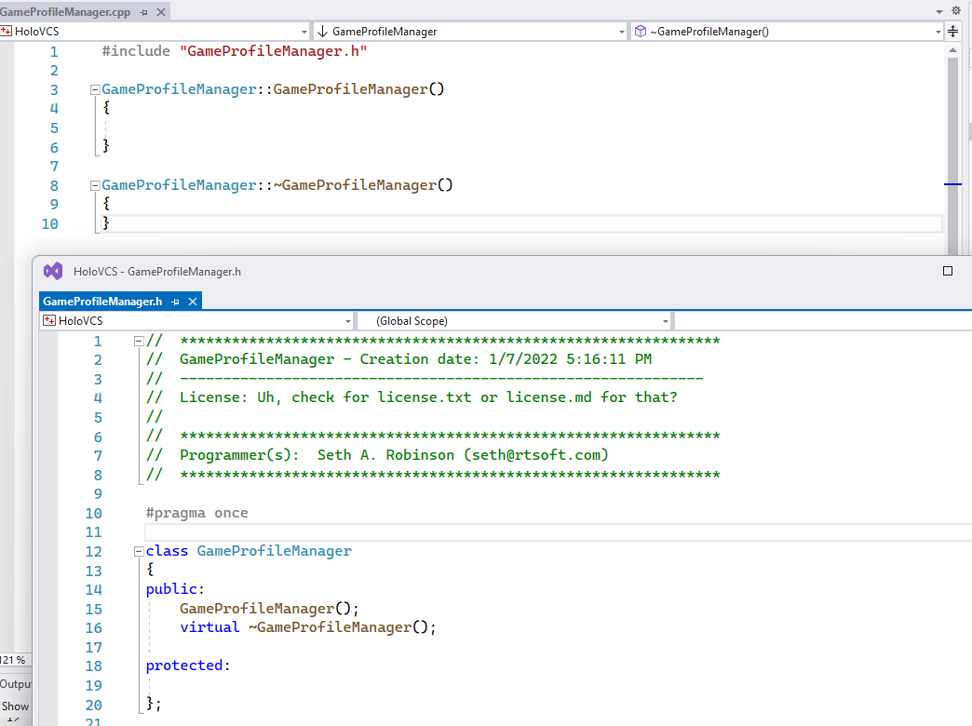972x726 pixels.
Task: Click the pin icon on GameProfileManager.h tab
Action: click(x=175, y=301)
